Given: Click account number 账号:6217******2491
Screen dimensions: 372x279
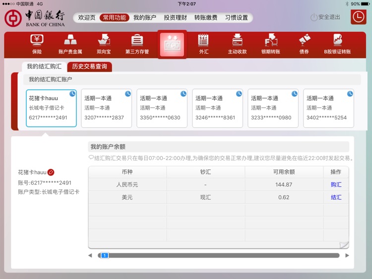Looking at the screenshot, I should pos(45,183).
